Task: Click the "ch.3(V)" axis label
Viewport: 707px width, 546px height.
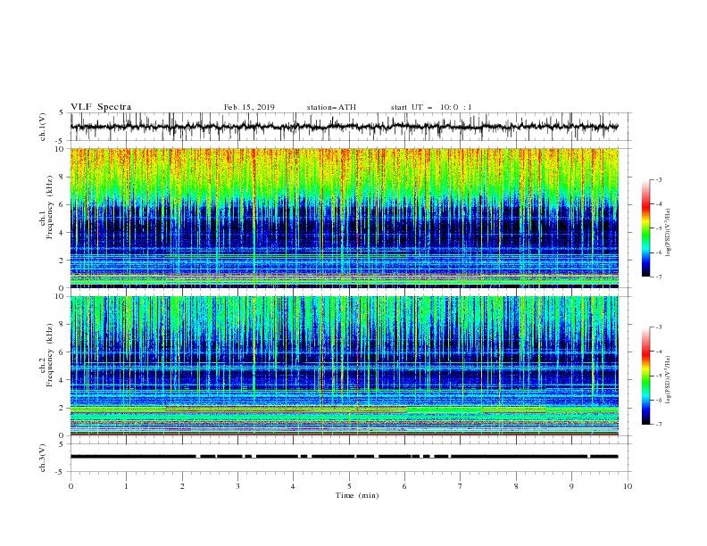Action: [43, 458]
